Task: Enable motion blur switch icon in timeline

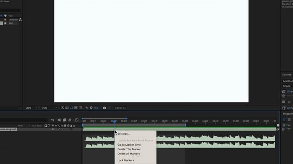Action: coord(70,120)
